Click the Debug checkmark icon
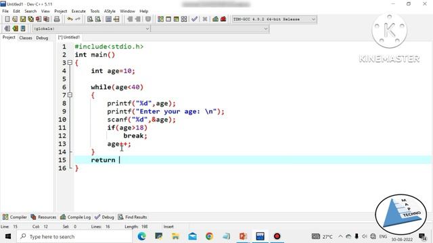The width and height of the screenshot is (433, 243). [x=194, y=19]
